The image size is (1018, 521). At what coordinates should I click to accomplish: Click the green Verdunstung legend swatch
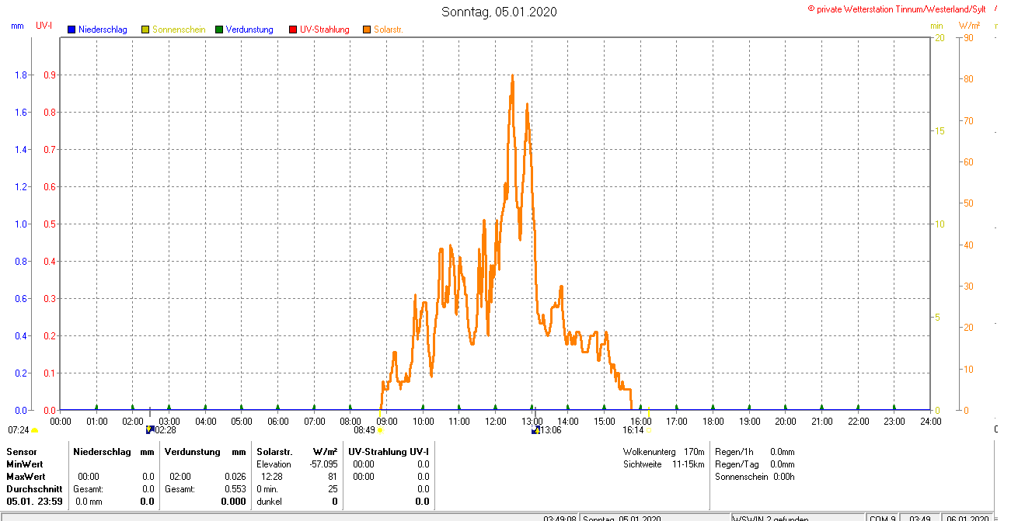coord(219,30)
